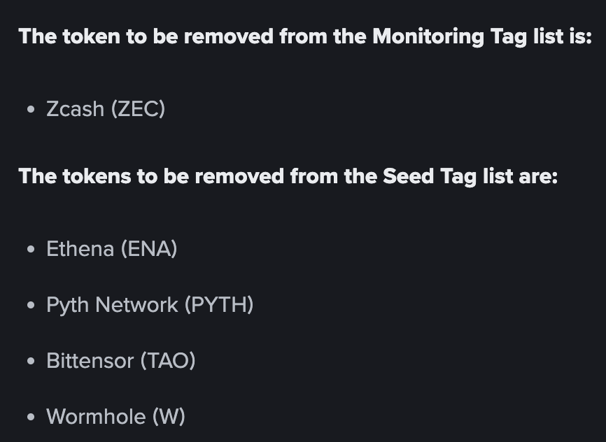Click the bullet beside Pyth Network
This screenshot has width=606, height=442.
(31, 305)
